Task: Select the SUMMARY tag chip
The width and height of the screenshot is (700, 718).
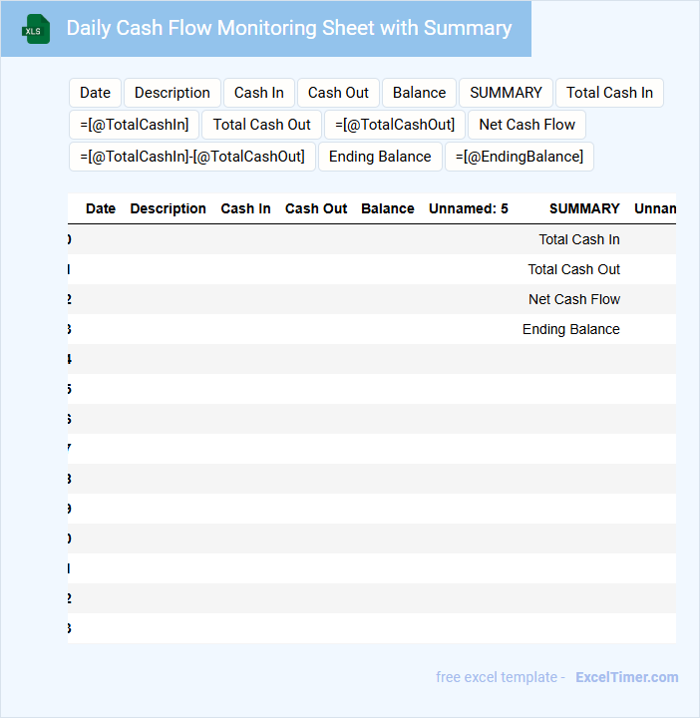Action: [x=506, y=93]
